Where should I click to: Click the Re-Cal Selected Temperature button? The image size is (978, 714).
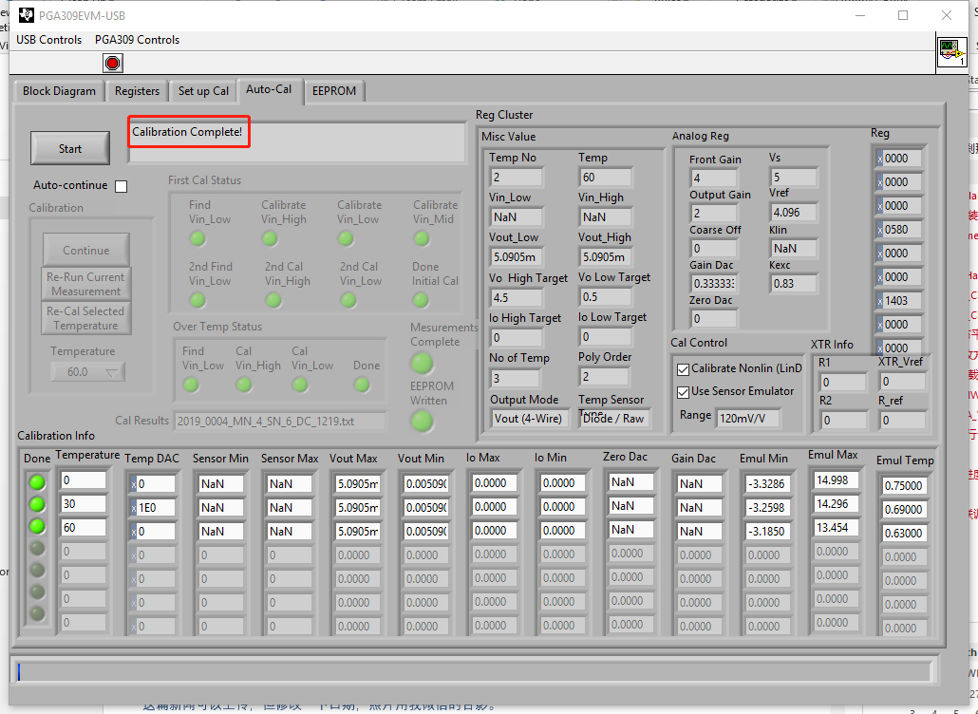click(x=85, y=318)
